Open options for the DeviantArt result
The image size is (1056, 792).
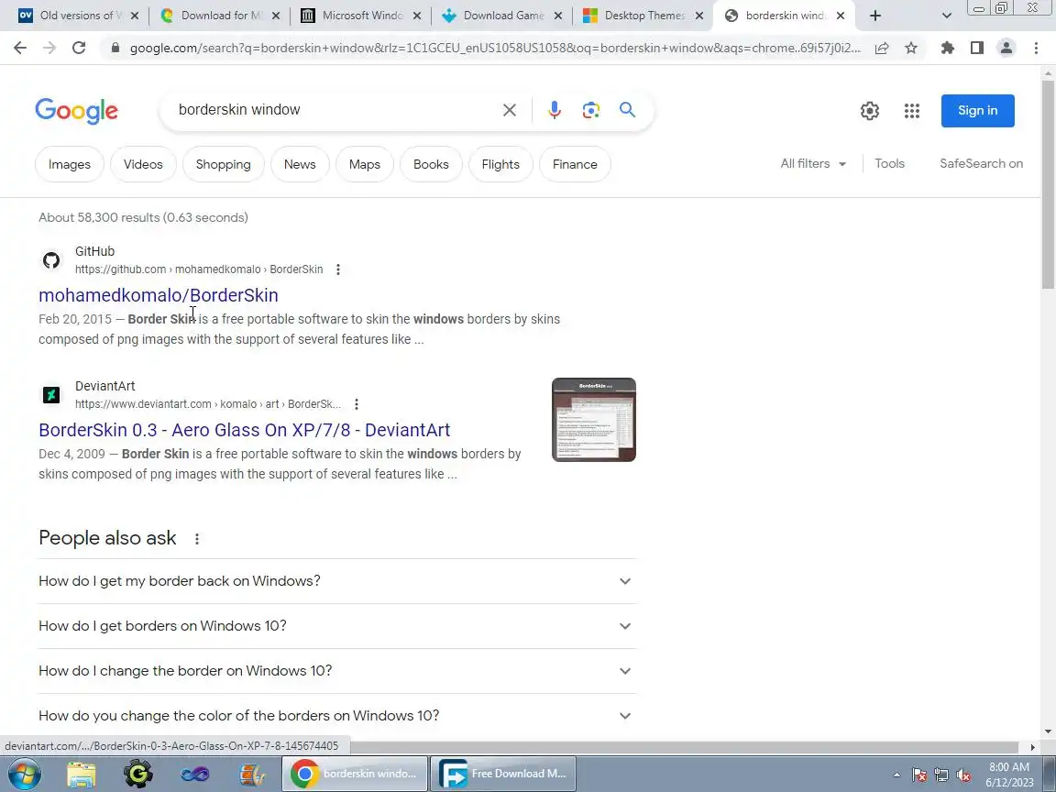[x=357, y=404]
